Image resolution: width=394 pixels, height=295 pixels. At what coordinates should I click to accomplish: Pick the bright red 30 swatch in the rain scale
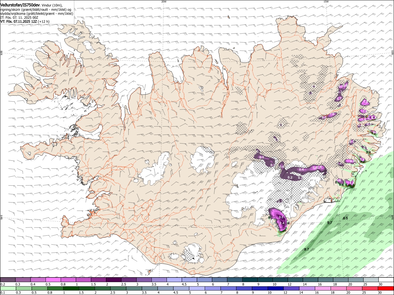pos(386,288)
